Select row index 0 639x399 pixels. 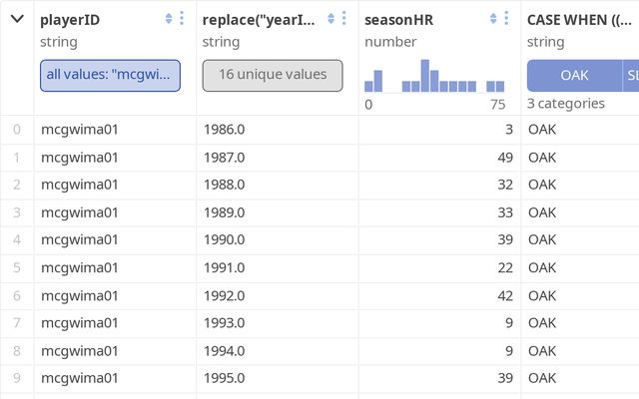coord(16,129)
